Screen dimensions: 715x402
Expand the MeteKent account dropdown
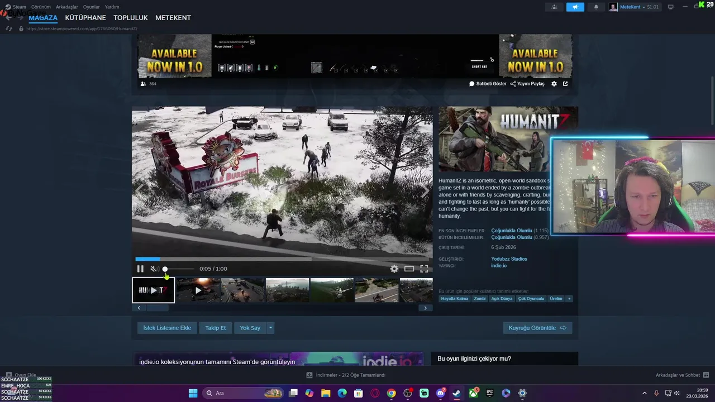635,7
